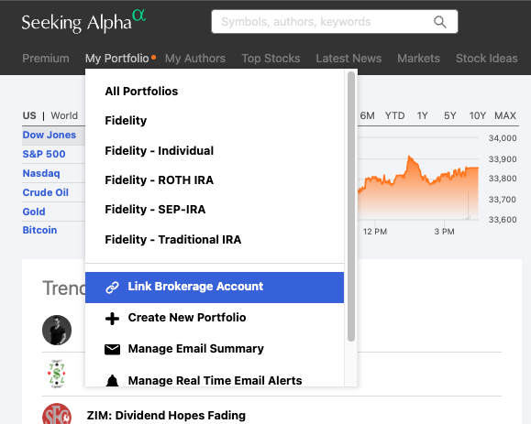Open the Bitcoin link

click(39, 230)
